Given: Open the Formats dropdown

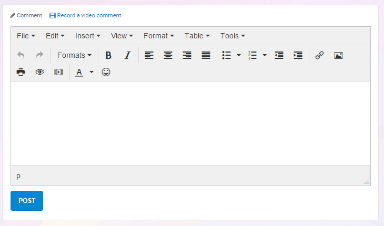Looking at the screenshot, I should pos(75,55).
